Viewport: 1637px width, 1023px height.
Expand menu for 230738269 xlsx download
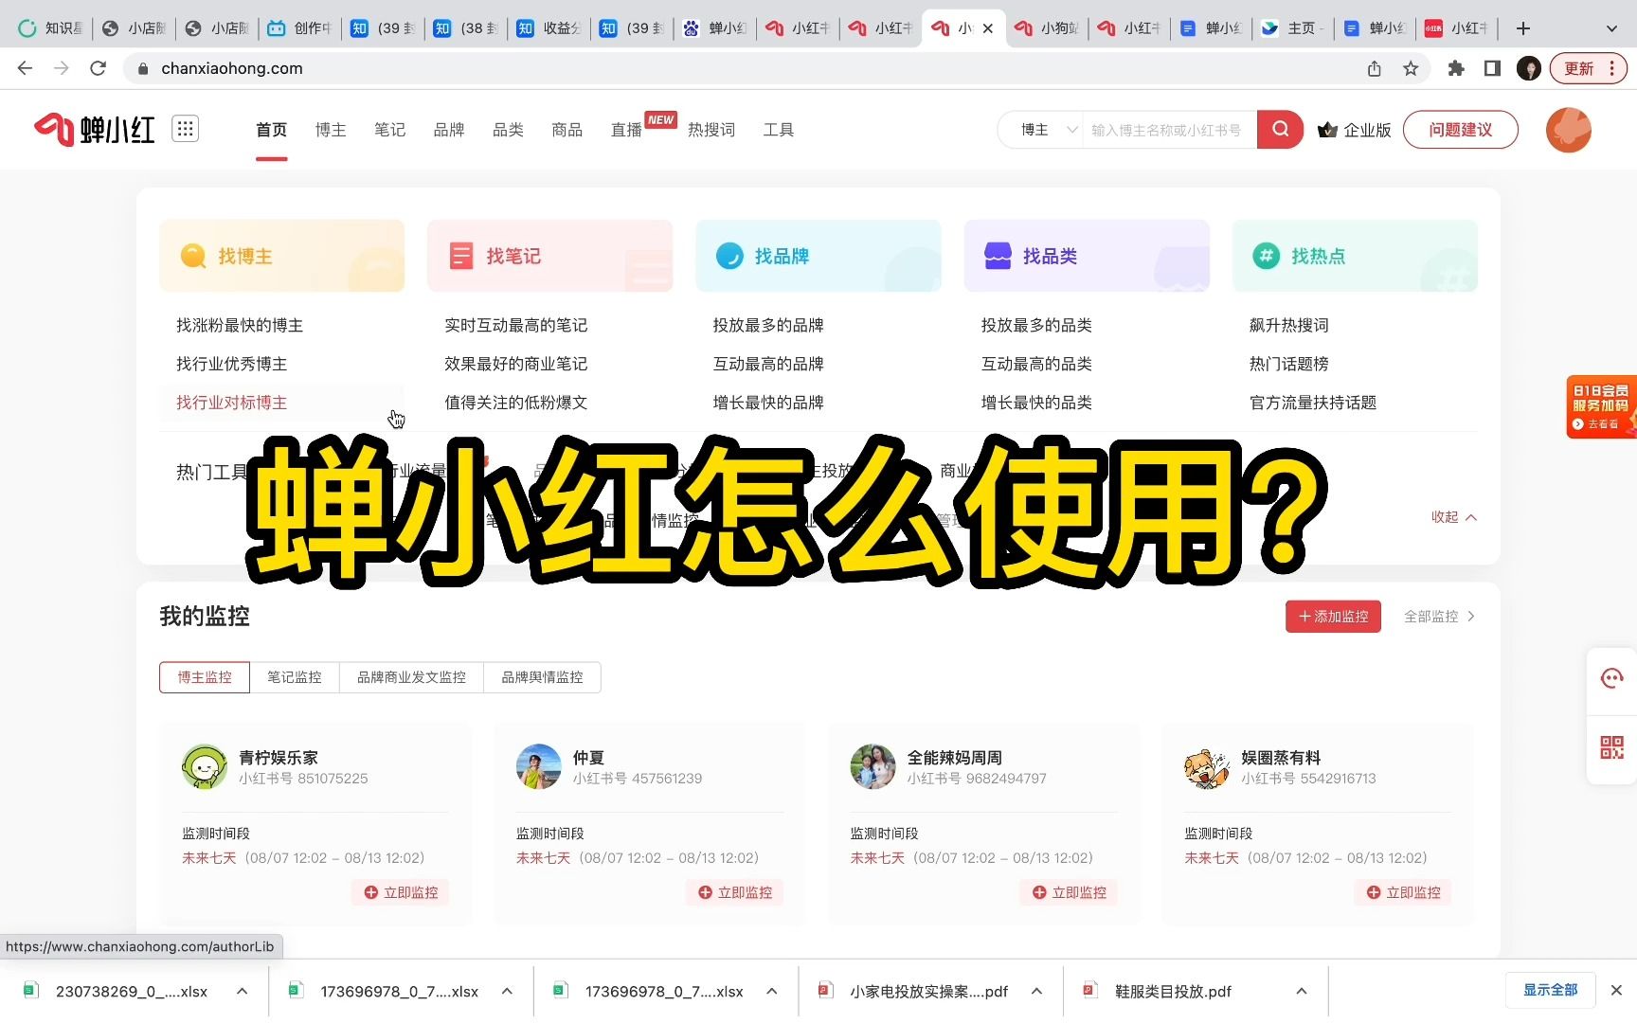pyautogui.click(x=243, y=991)
